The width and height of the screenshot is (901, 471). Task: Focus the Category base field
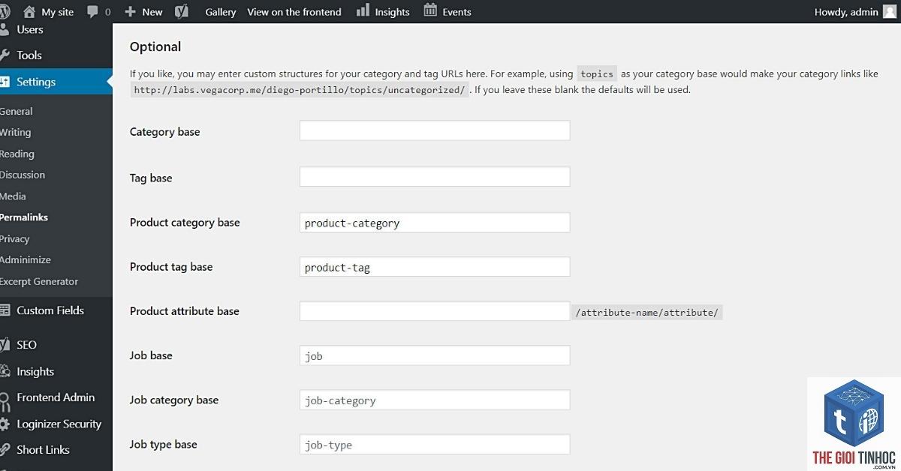[435, 130]
